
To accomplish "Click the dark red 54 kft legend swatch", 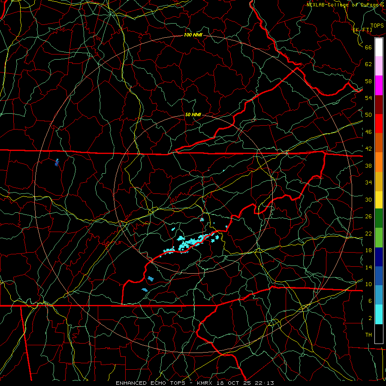I will [379, 104].
